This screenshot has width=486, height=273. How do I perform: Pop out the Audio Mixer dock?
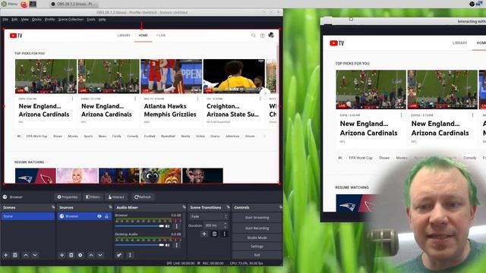tap(184, 207)
